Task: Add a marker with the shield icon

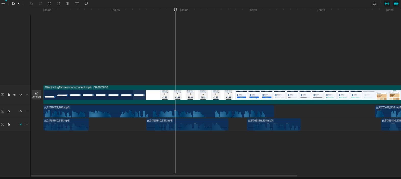Action: (86, 4)
